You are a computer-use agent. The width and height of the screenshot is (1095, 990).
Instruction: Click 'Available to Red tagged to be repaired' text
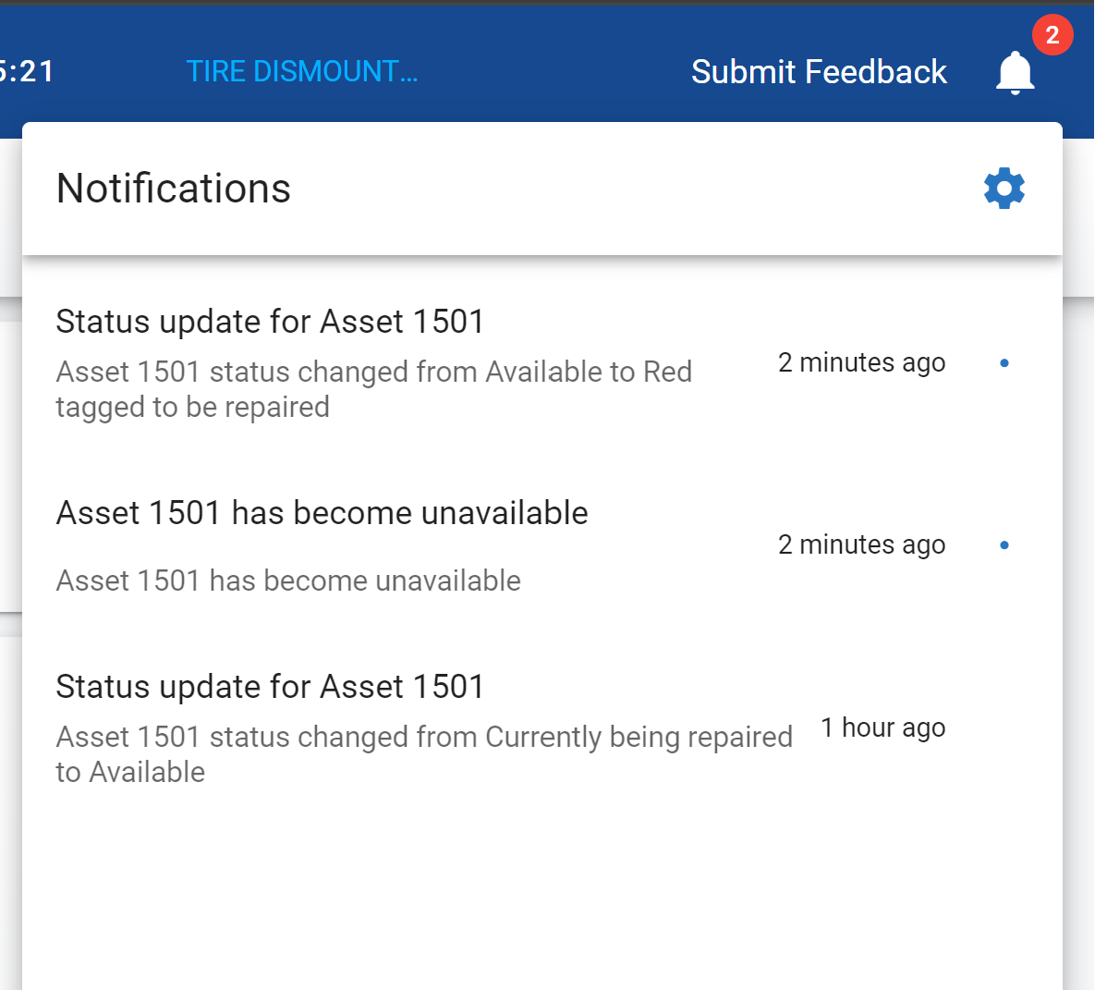click(373, 389)
